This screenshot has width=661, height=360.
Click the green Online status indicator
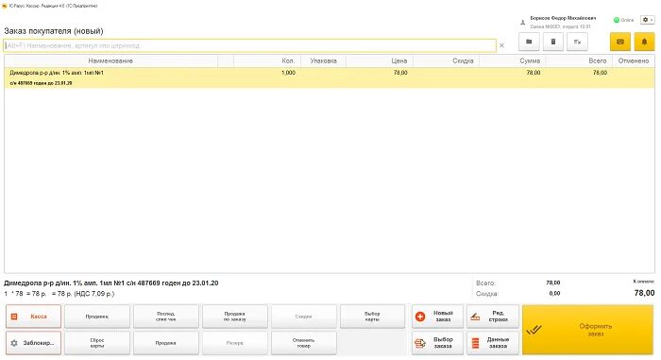(x=623, y=20)
